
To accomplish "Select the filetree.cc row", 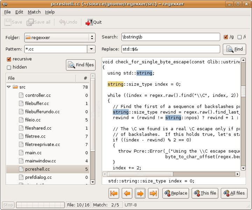I will click(x=48, y=136).
